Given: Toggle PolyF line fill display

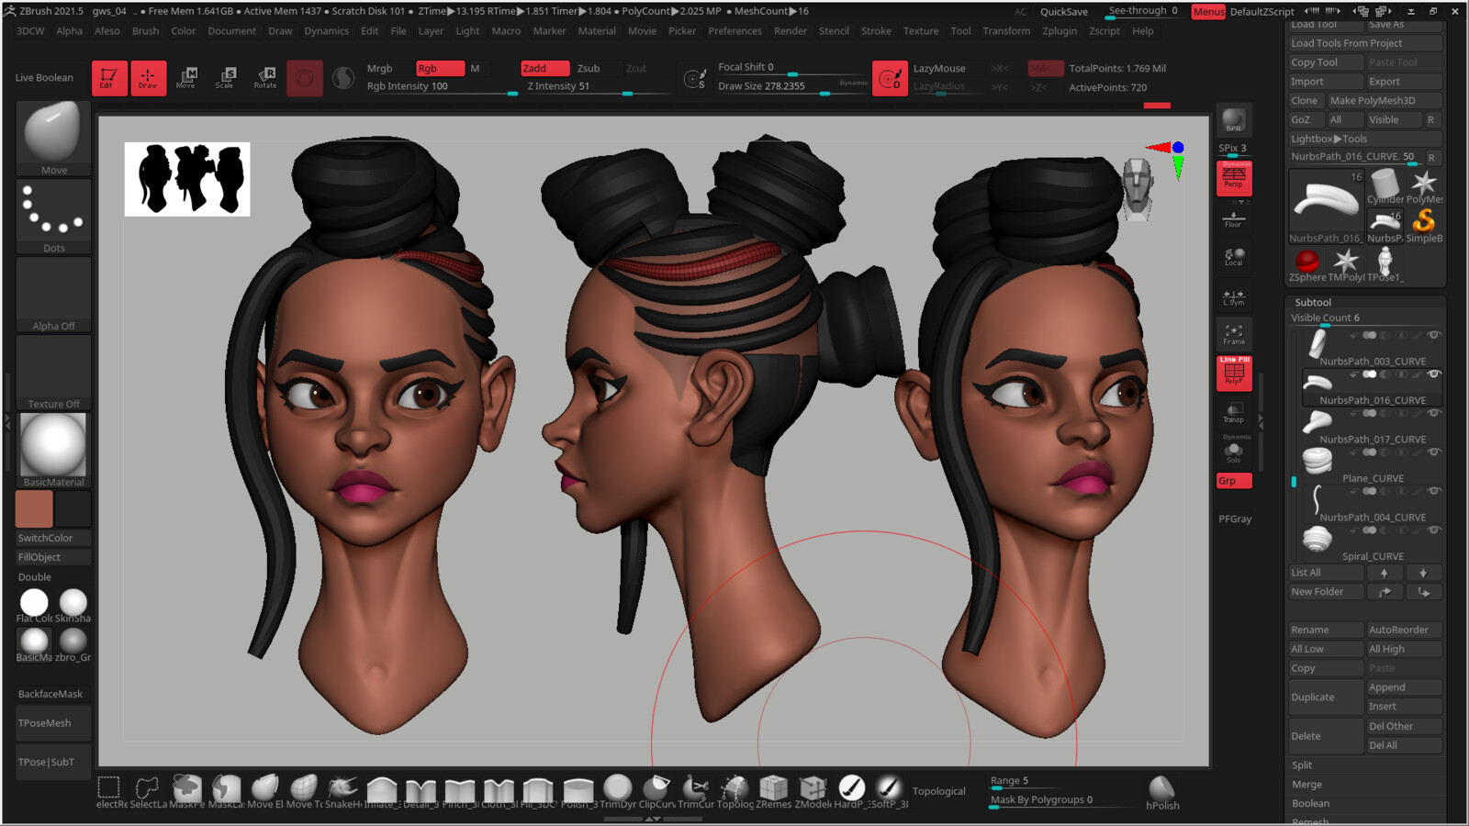Looking at the screenshot, I should coord(1234,373).
